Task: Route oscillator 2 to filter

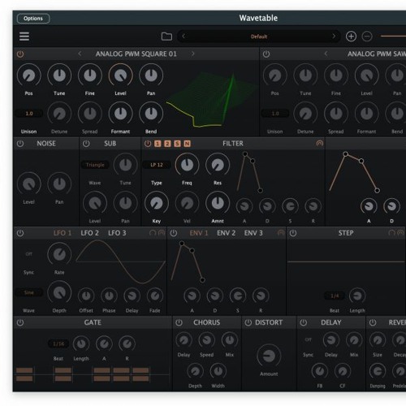Action: (167, 144)
